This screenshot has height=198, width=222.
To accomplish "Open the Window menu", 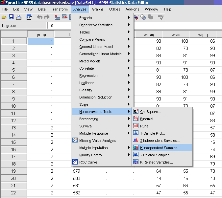I will (152, 9).
